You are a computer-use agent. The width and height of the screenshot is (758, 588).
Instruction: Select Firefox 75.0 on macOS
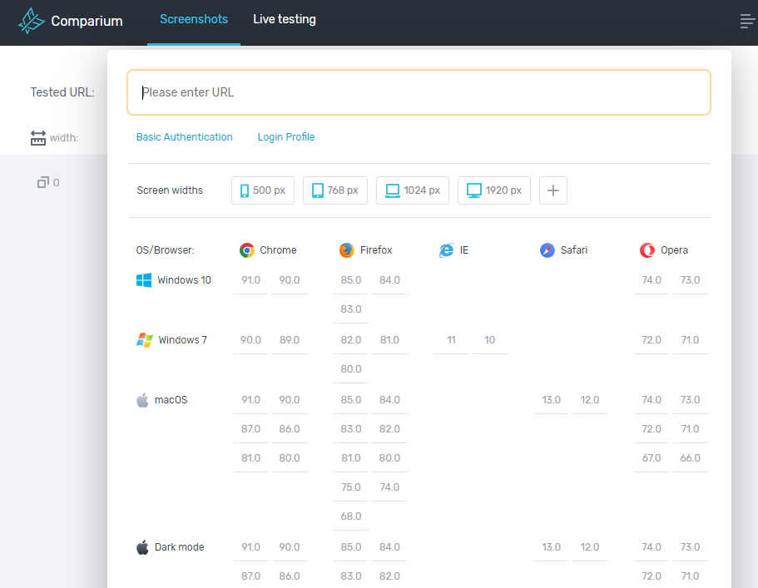[351, 487]
